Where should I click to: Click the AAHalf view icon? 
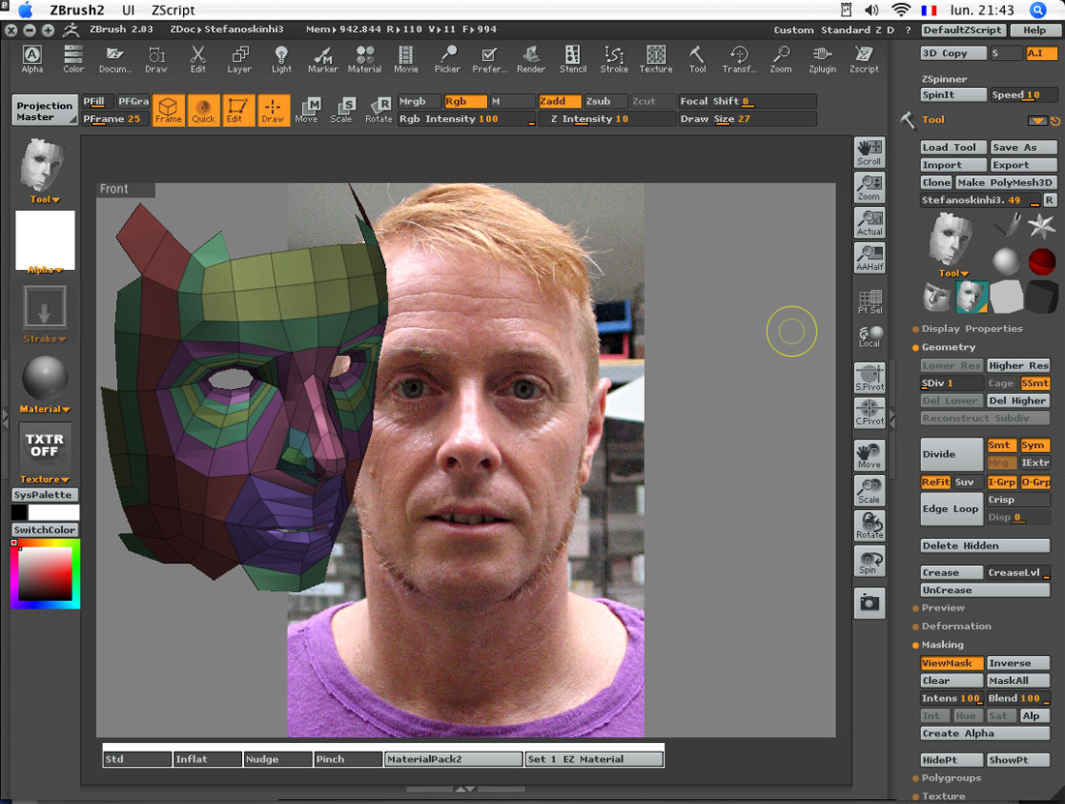[x=869, y=258]
